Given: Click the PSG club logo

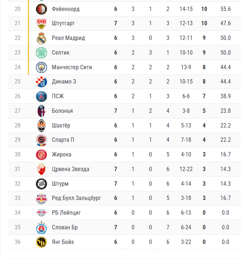Looking at the screenshot, I should tap(41, 96).
